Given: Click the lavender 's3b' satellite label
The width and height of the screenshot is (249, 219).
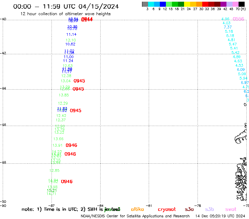Looking at the screenshot, I should pos(209,209).
